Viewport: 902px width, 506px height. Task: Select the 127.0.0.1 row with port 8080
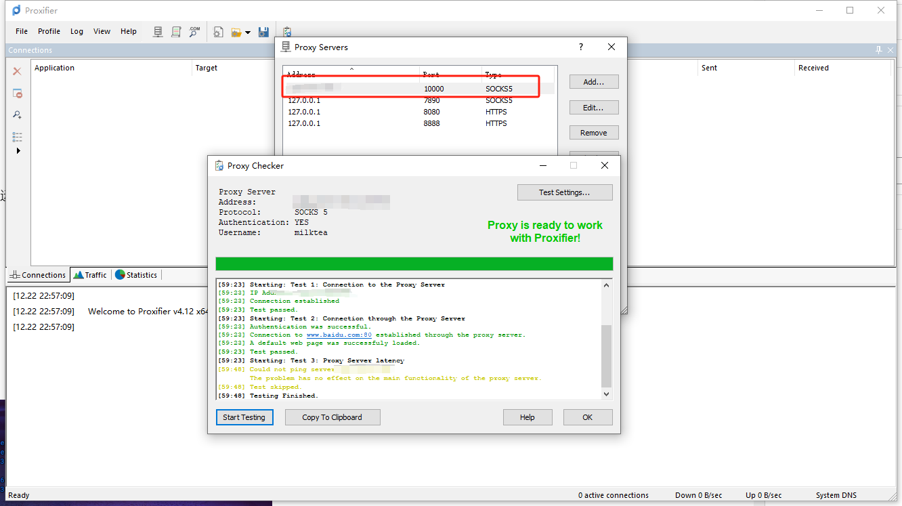pos(419,112)
